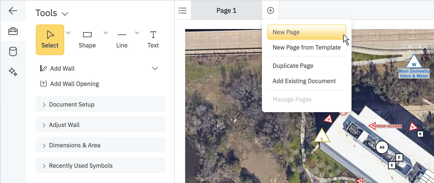Open the Shape tool options arrow
This screenshot has width=434, height=183.
(x=106, y=33)
